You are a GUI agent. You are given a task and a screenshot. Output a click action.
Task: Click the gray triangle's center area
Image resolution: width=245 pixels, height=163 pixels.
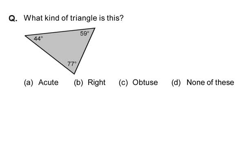coord(65,46)
